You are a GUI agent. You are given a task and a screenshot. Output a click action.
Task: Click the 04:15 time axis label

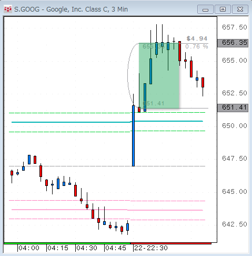[58, 248]
